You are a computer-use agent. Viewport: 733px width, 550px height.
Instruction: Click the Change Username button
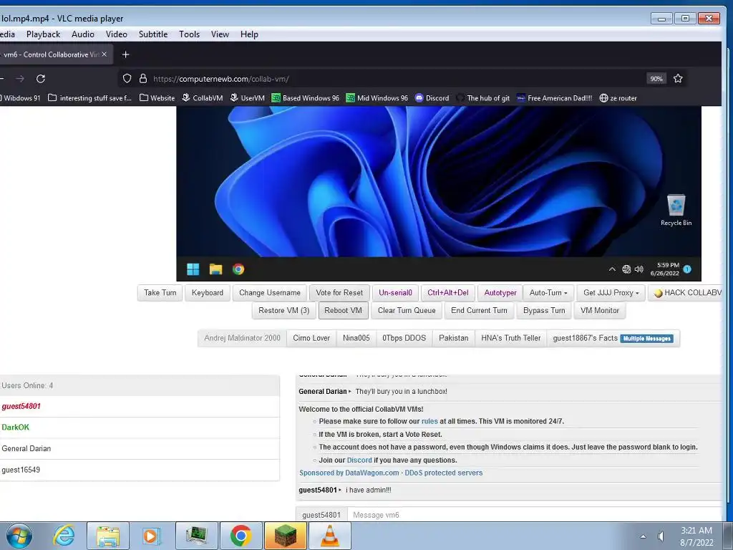click(x=270, y=293)
